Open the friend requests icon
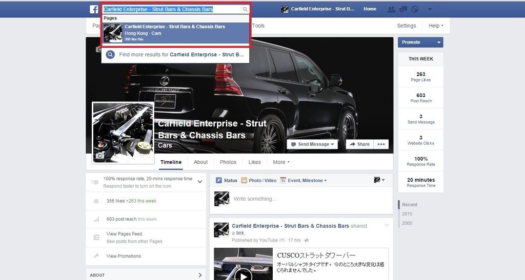The image size is (525, 280). pos(392,9)
